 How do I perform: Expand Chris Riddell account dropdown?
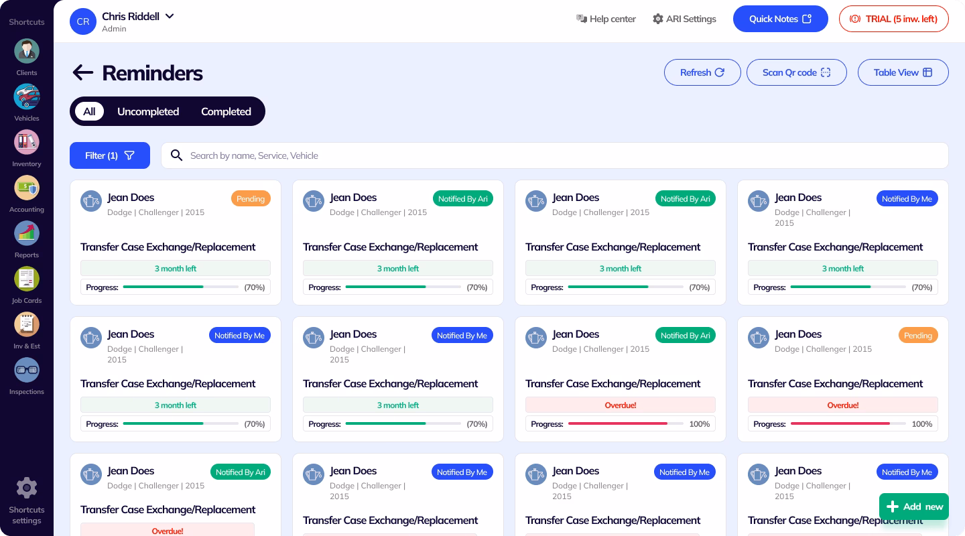pos(170,16)
